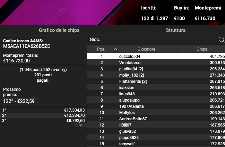Select the 1907Atalanta player row
This screenshot has width=225, height=147.
tap(156, 106)
